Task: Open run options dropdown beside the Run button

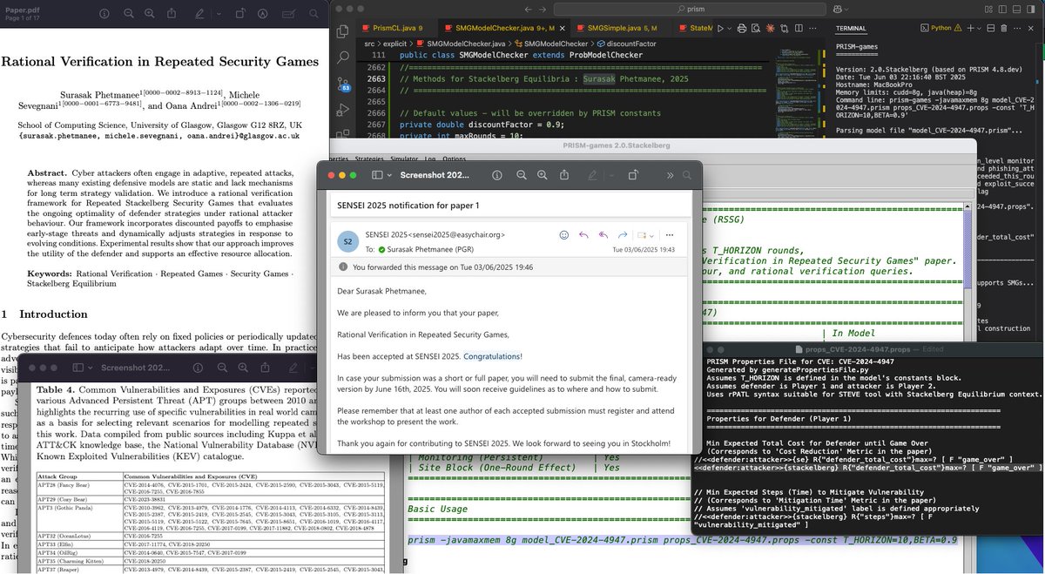Action: coord(729,28)
